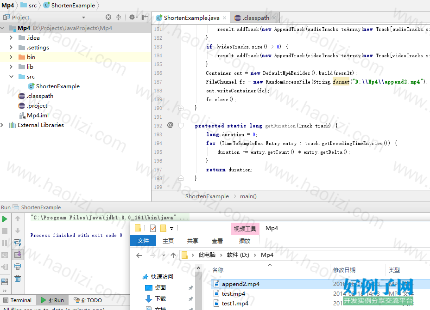Image resolution: width=430 pixels, height=310 pixels.
Task: Click the Scroll from Source target icon
Action: coord(108,17)
